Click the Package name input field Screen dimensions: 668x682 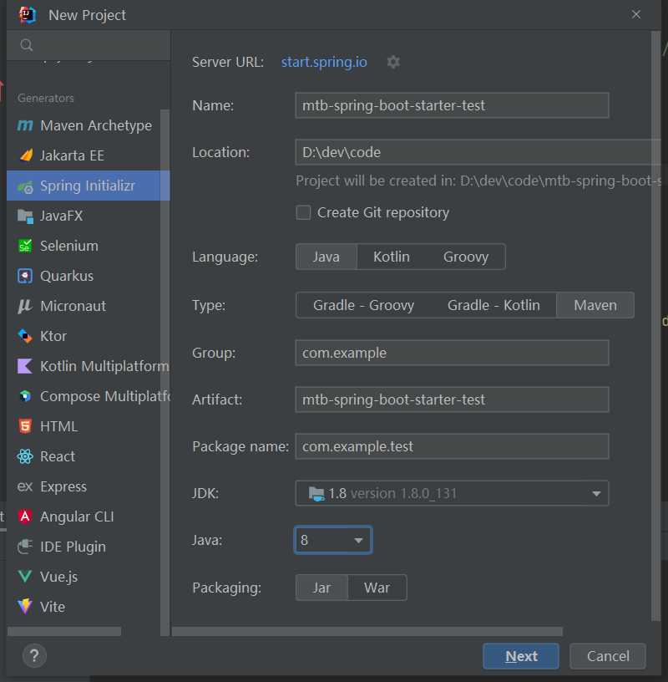(452, 446)
